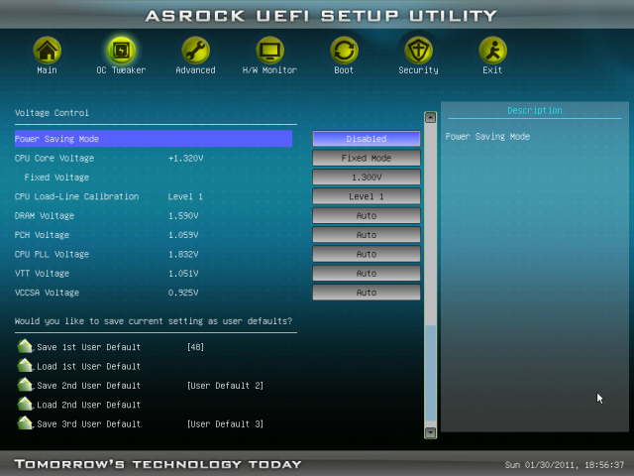Select the CPU Core Voltage row label
Viewport: 634px width, 476px height.
point(54,159)
